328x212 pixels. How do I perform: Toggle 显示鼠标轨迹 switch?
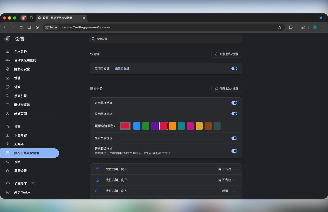coord(234,114)
